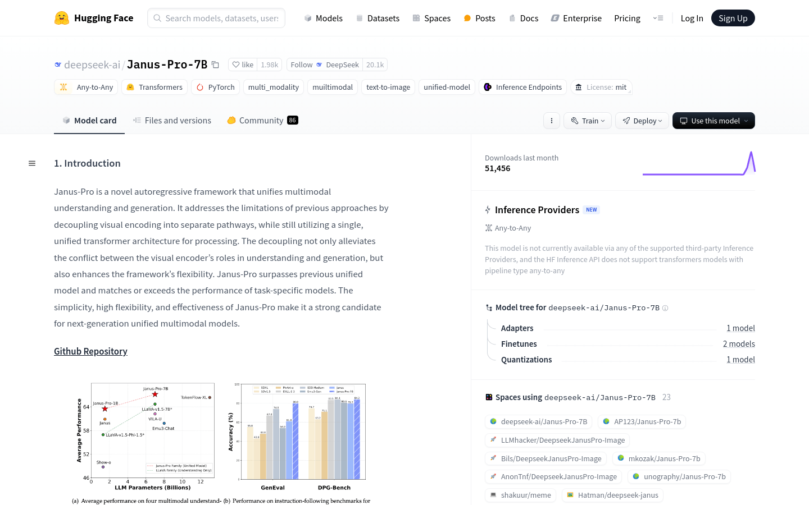The width and height of the screenshot is (809, 505).
Task: Copy model name with the copy icon
Action: (x=215, y=65)
